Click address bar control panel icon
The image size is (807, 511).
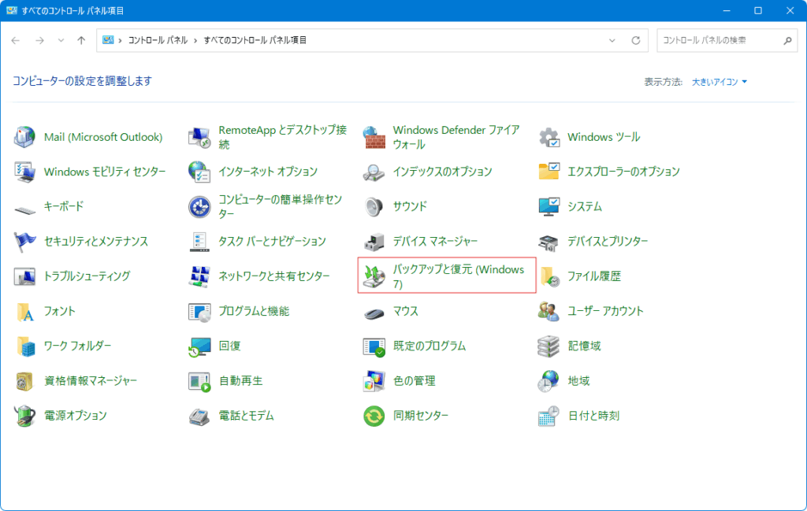[107, 39]
